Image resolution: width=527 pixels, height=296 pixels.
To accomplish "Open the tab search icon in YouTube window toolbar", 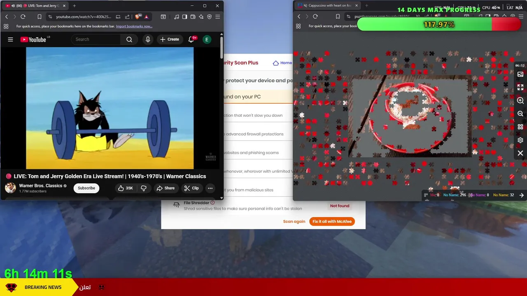I will pyautogui.click(x=163, y=17).
